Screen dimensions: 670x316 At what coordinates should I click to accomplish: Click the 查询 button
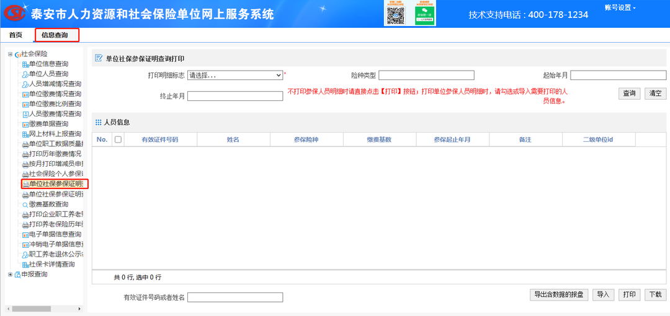628,94
